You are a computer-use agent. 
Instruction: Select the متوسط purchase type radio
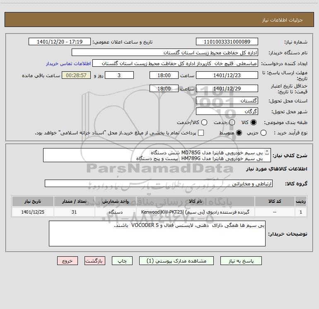tap(239, 133)
